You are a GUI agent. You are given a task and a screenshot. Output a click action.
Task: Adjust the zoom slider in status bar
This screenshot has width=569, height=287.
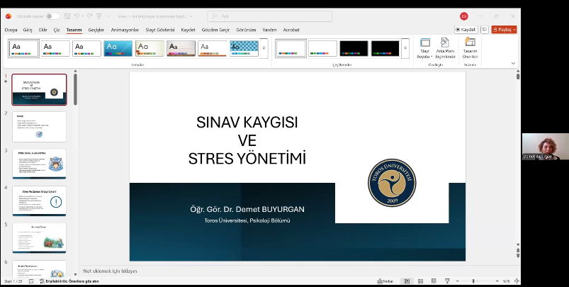(x=473, y=281)
